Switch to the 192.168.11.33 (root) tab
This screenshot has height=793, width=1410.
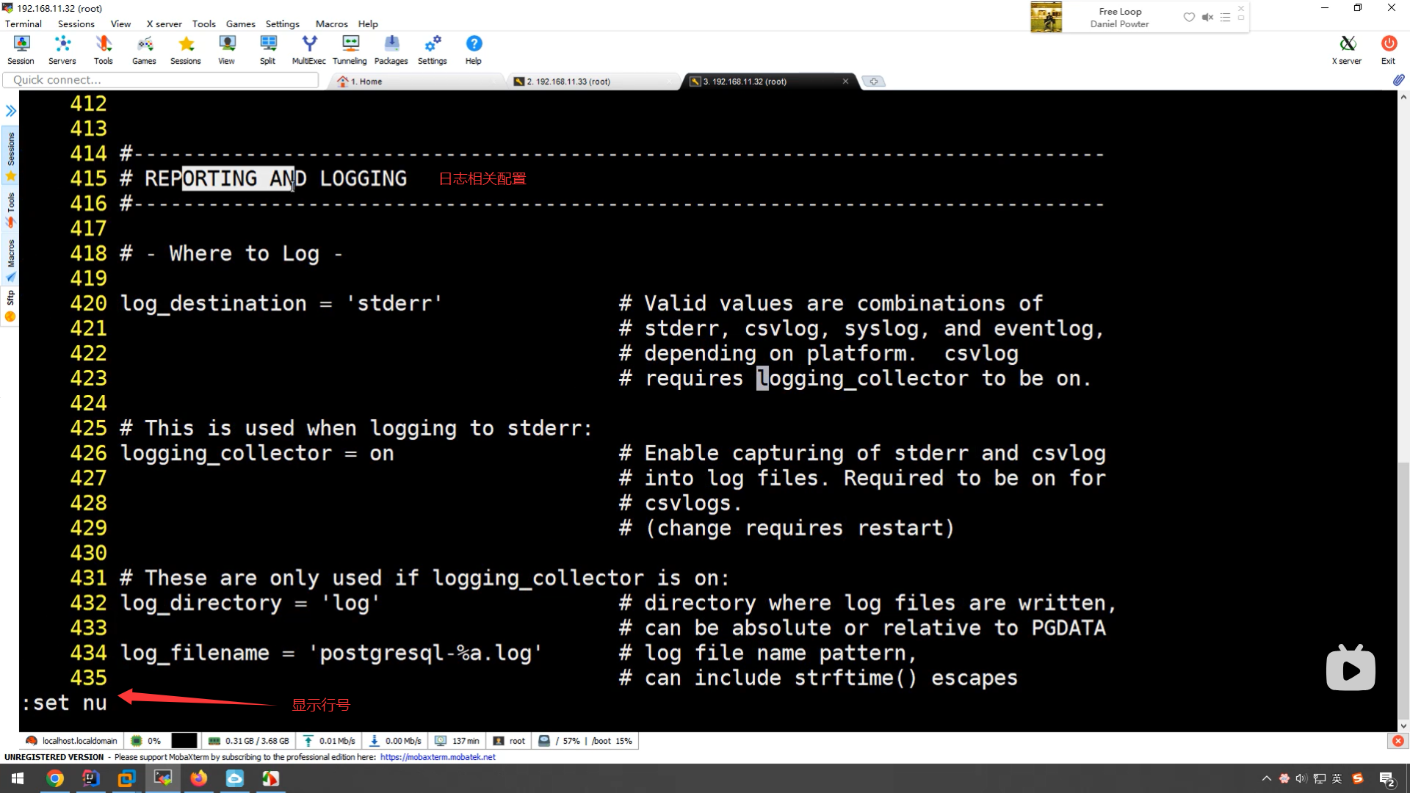tap(568, 82)
